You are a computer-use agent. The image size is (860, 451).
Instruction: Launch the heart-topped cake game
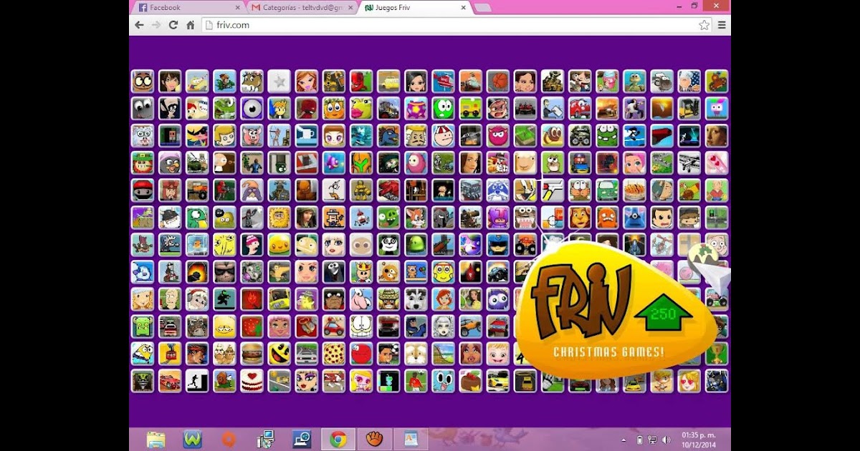coord(252,380)
